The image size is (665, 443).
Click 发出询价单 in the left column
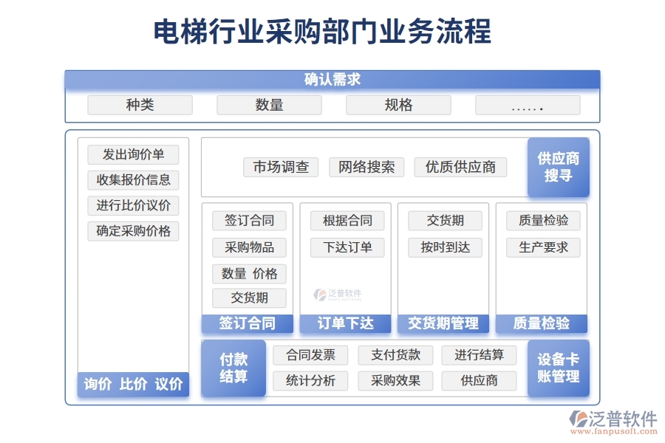(x=133, y=154)
